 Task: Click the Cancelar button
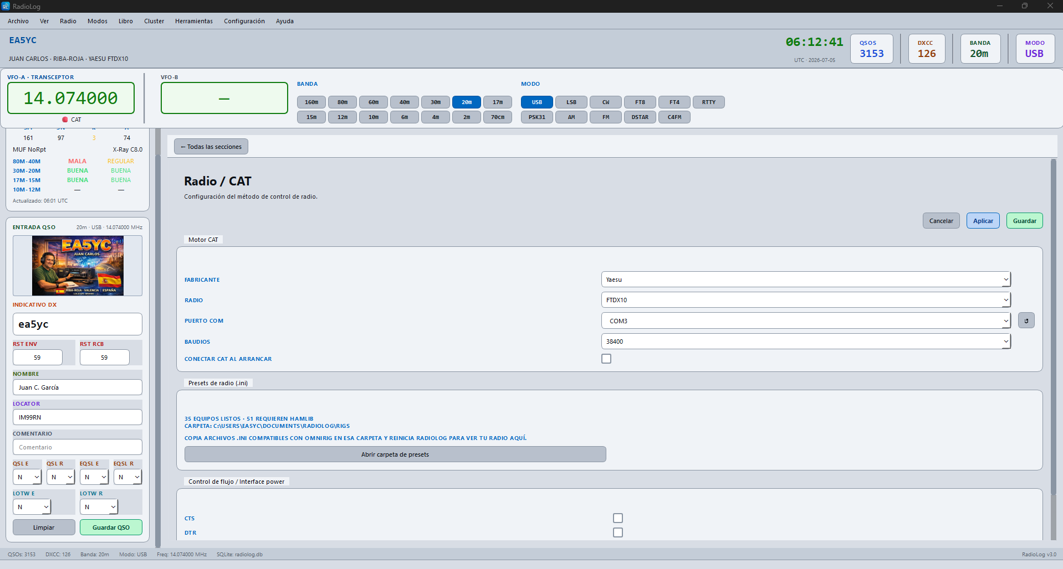point(941,221)
